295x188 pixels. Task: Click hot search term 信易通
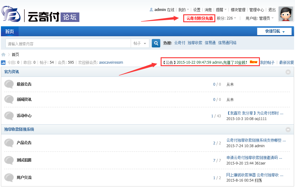[210, 43]
